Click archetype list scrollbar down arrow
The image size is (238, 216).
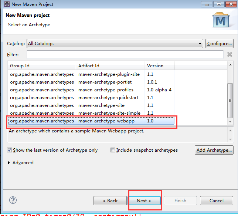coord(230,122)
